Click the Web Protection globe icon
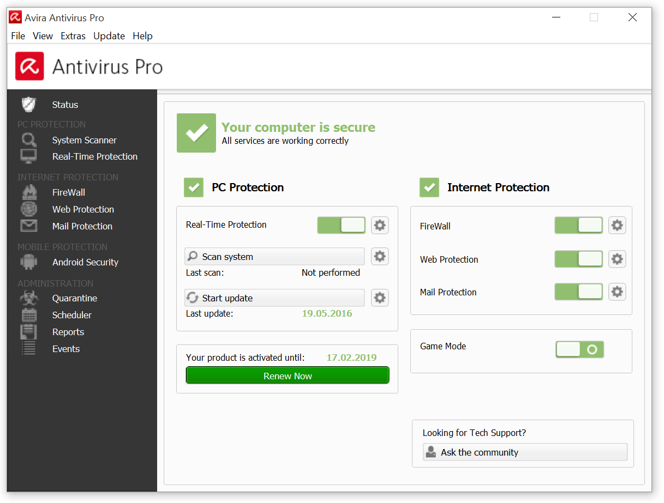This screenshot has height=503, width=664. pos(28,209)
